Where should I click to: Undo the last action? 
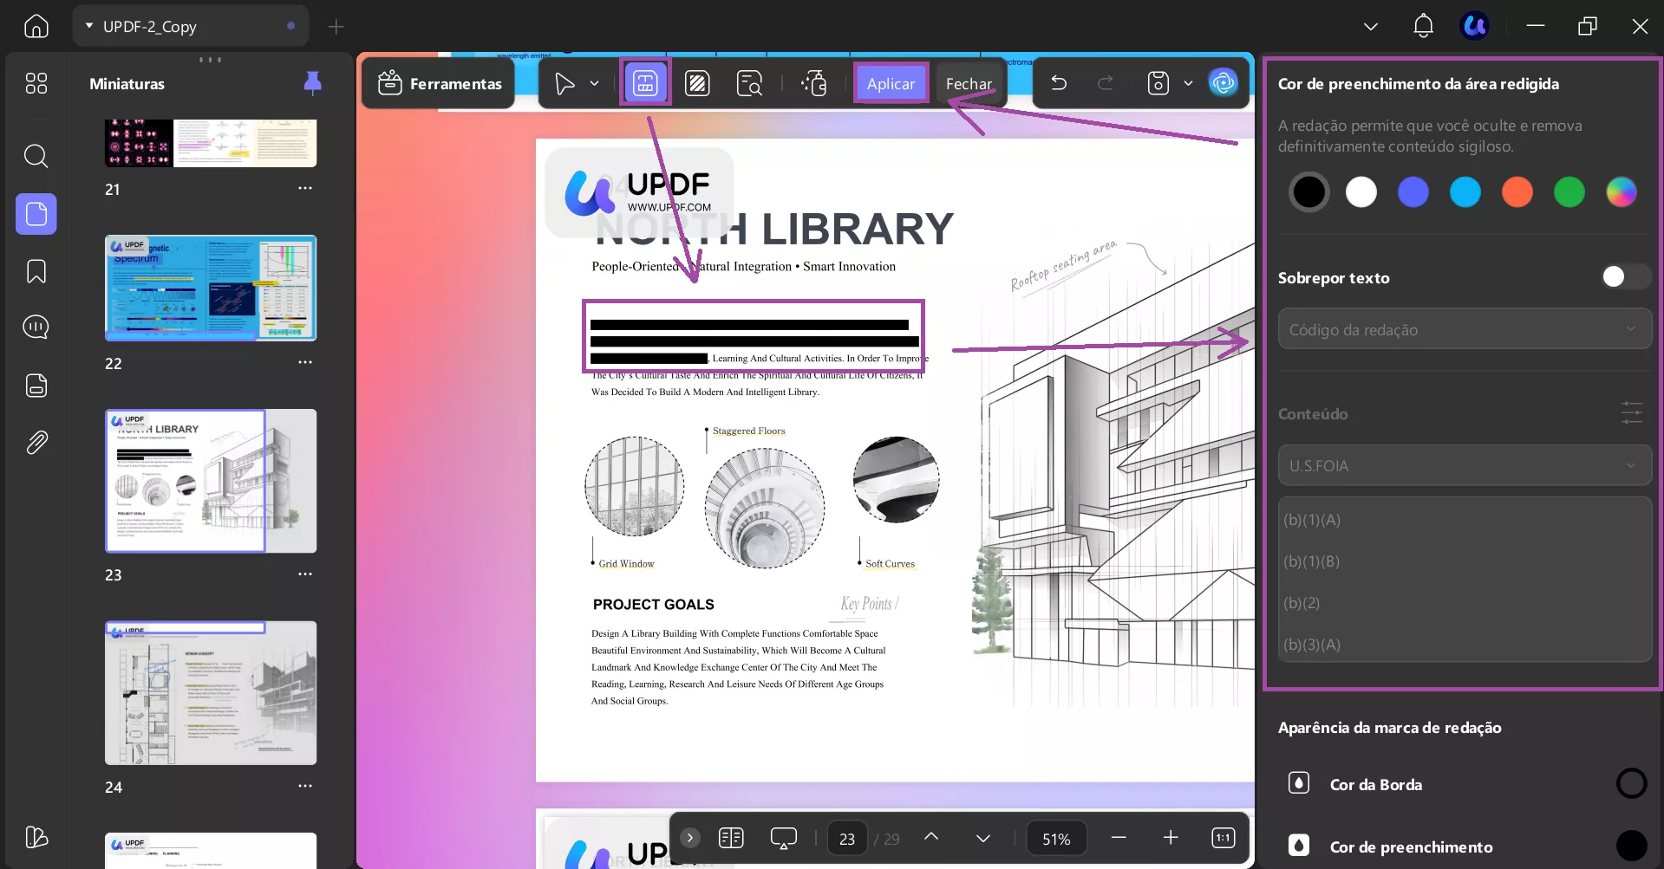[x=1059, y=83]
